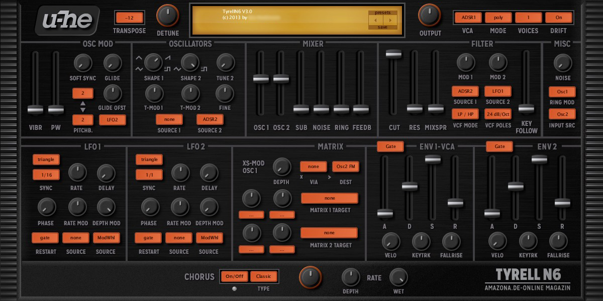Screen dimensions: 603x301
Task: Click the Mixer OSC 1 fader
Action: point(261,79)
